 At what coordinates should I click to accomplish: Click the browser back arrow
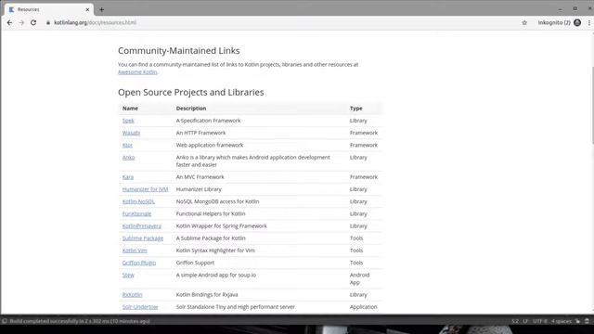[9, 22]
